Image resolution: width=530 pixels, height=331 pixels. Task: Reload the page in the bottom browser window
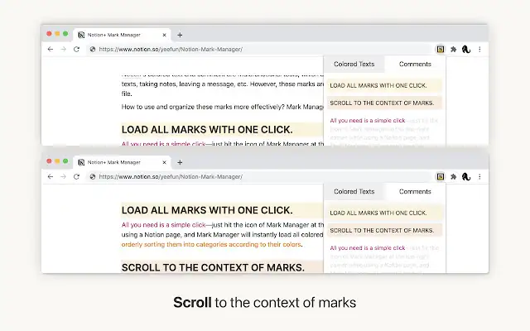coord(76,176)
